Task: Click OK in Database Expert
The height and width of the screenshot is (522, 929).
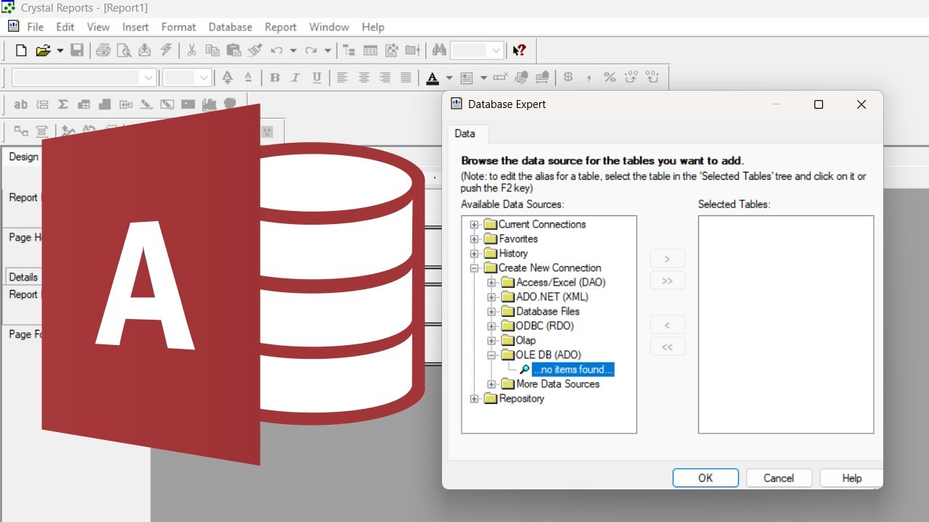Action: pyautogui.click(x=705, y=478)
